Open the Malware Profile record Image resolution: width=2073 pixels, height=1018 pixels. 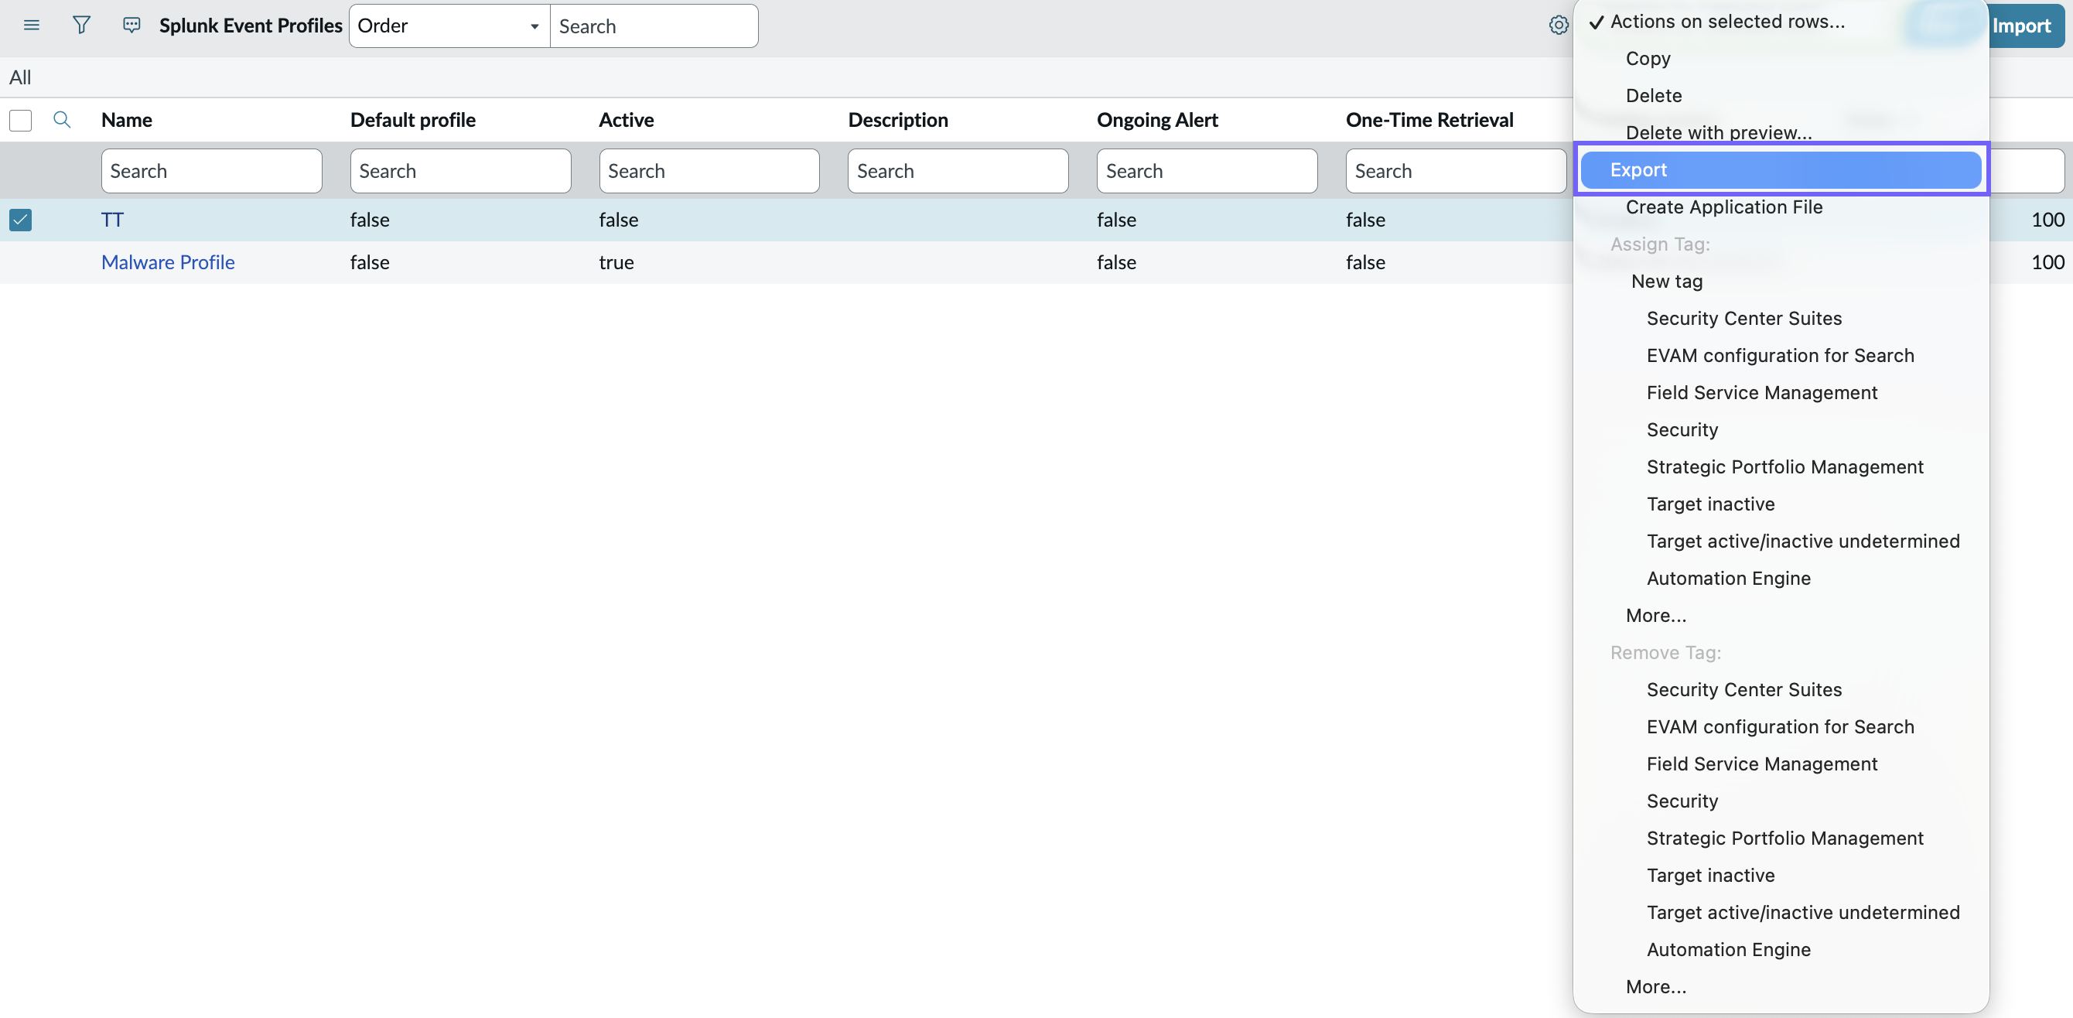click(x=168, y=262)
